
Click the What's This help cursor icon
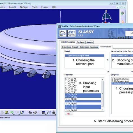22,113
